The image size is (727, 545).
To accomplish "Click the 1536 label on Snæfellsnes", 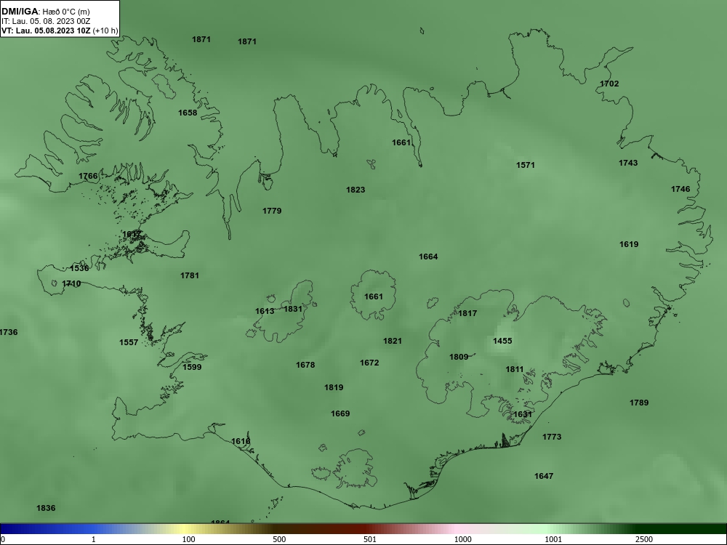I will click(x=79, y=268).
